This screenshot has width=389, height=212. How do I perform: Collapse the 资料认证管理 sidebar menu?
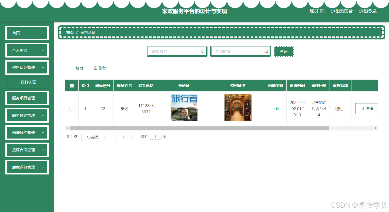tap(27, 68)
